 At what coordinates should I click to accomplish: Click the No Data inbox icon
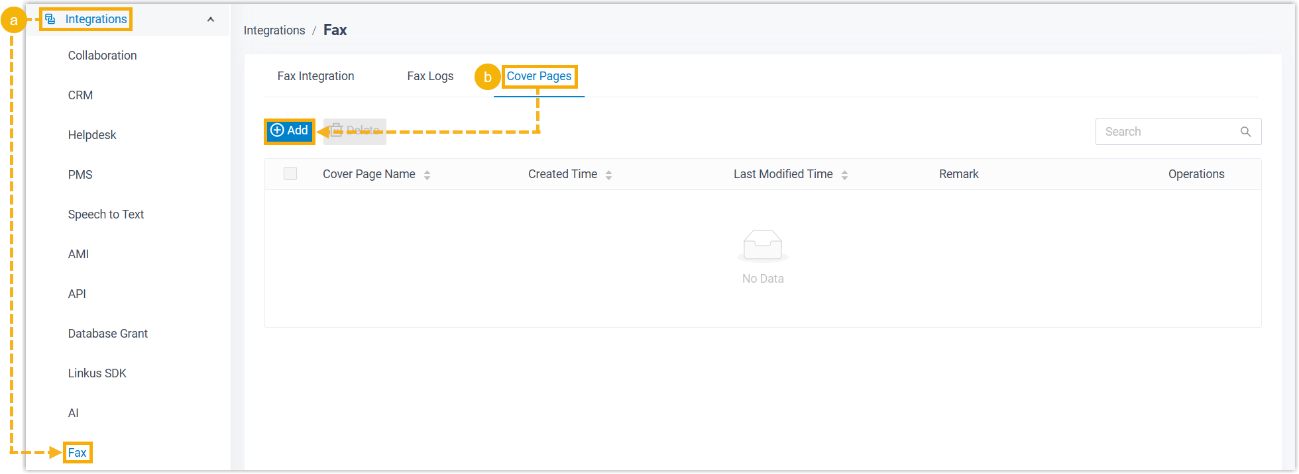click(762, 246)
